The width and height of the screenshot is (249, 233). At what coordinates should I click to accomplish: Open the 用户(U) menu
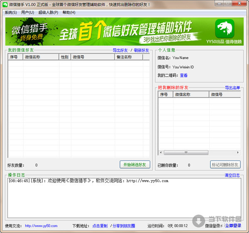pos(27,12)
